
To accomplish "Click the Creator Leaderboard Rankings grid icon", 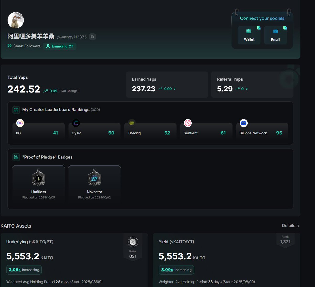I will tap(16, 110).
